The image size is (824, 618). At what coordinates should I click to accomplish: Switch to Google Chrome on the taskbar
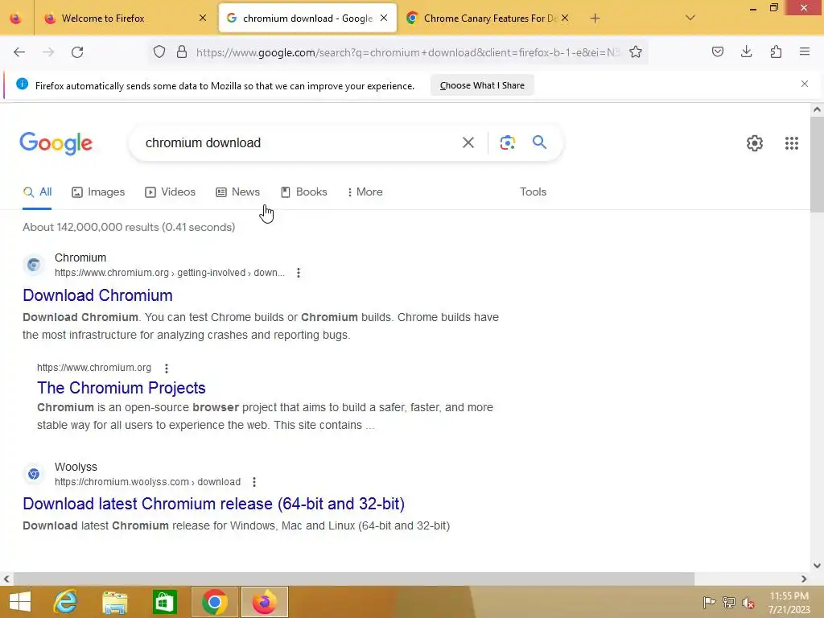click(214, 602)
